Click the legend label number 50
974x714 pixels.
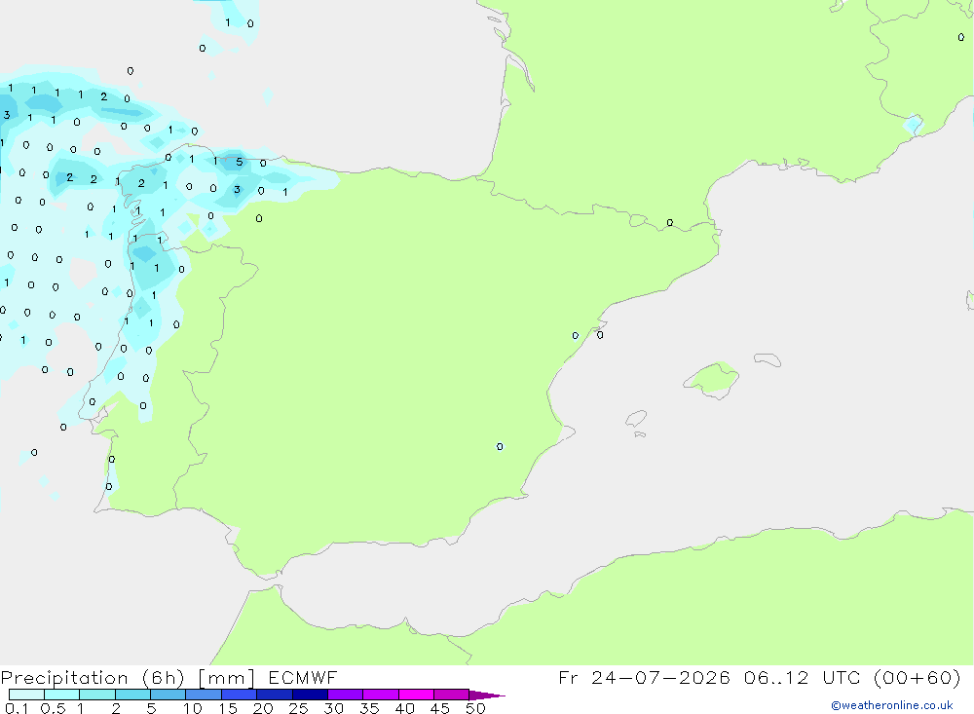pyautogui.click(x=475, y=708)
